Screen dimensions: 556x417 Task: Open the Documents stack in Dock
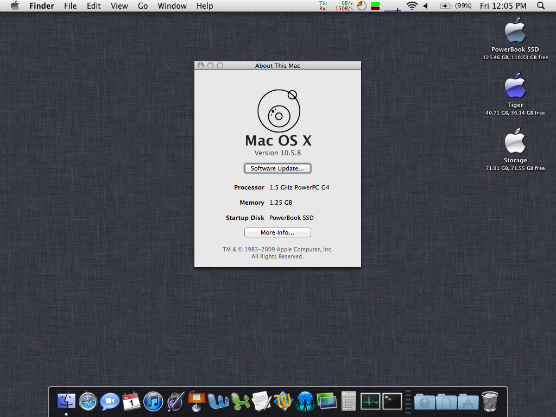click(446, 402)
